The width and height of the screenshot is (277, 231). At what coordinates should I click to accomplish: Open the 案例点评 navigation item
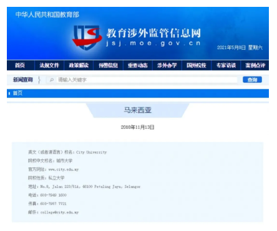coord(255,65)
